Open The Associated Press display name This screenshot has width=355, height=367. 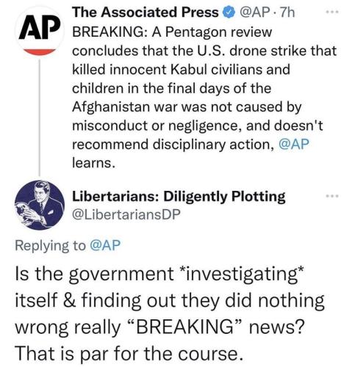[x=146, y=12]
